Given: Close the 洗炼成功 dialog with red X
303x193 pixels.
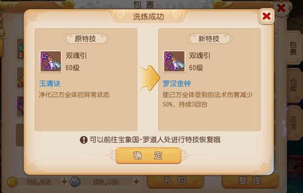Looking at the screenshot, I should (x=266, y=16).
